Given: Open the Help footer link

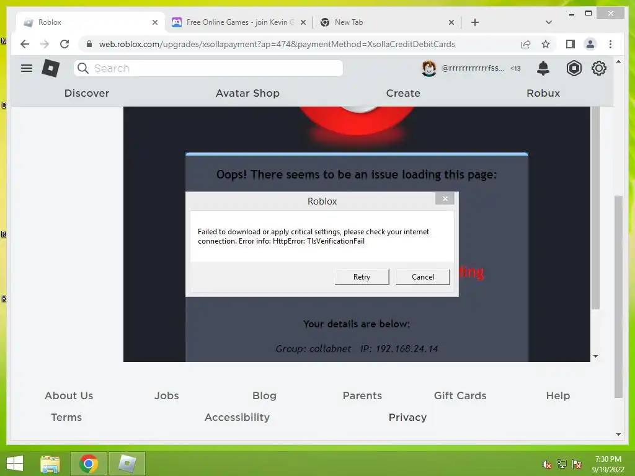Looking at the screenshot, I should coord(557,395).
